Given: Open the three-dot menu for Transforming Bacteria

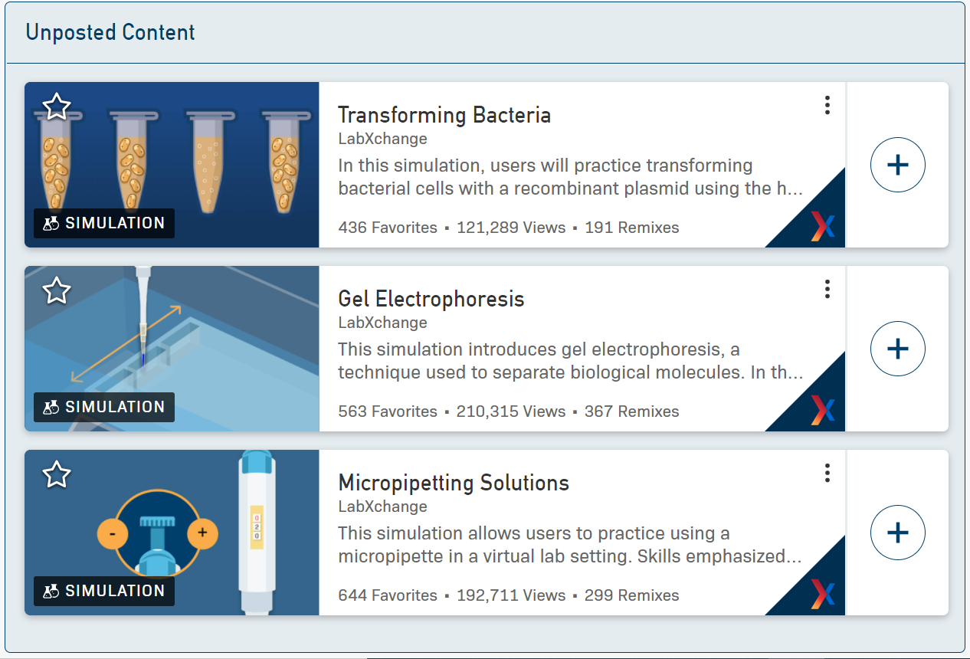Looking at the screenshot, I should pyautogui.click(x=827, y=105).
